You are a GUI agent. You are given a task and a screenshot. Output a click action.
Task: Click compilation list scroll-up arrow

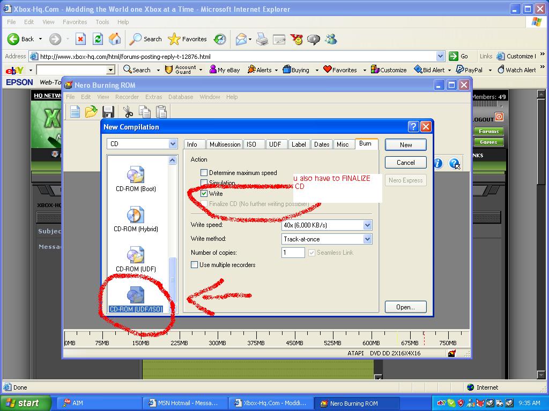172,161
